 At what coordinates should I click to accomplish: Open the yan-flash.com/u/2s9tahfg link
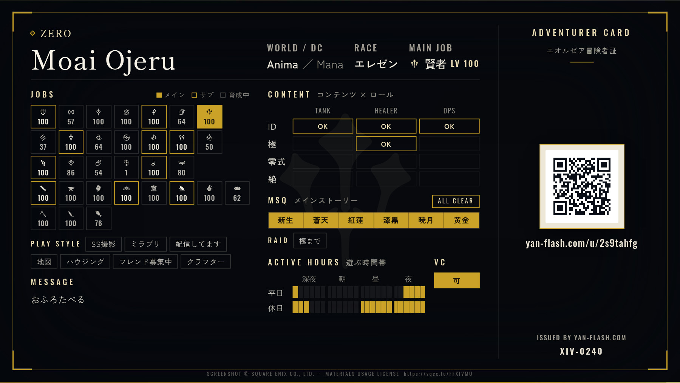581,243
